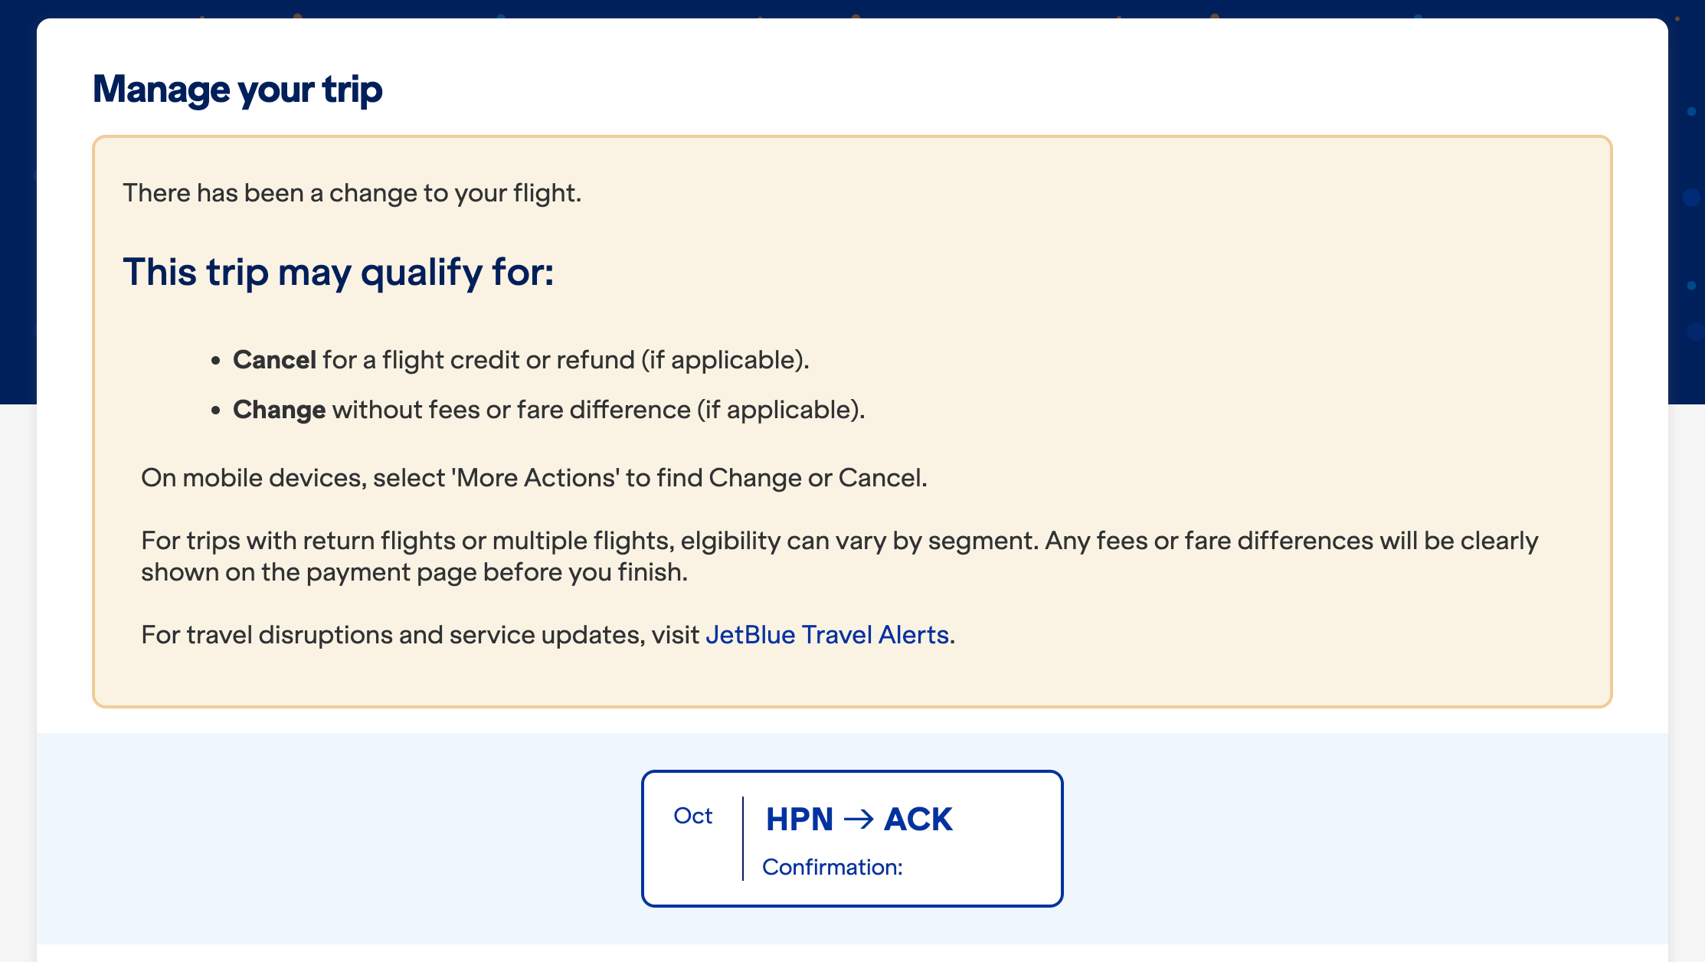
Task: Click the bold Change bullet text
Action: pyautogui.click(x=279, y=409)
